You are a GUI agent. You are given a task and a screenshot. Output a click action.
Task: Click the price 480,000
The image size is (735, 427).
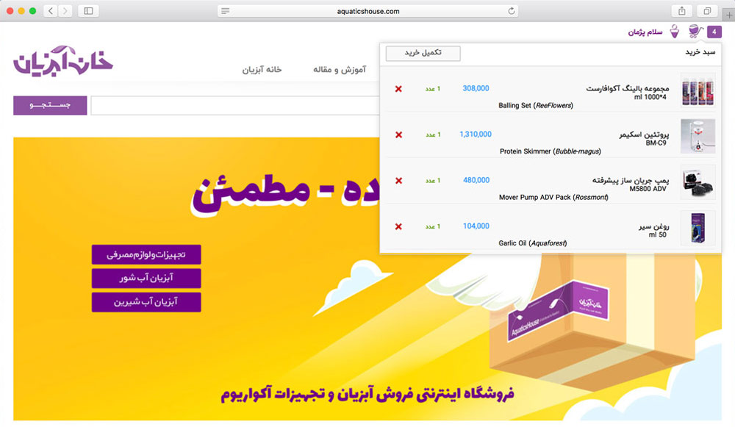[476, 181]
